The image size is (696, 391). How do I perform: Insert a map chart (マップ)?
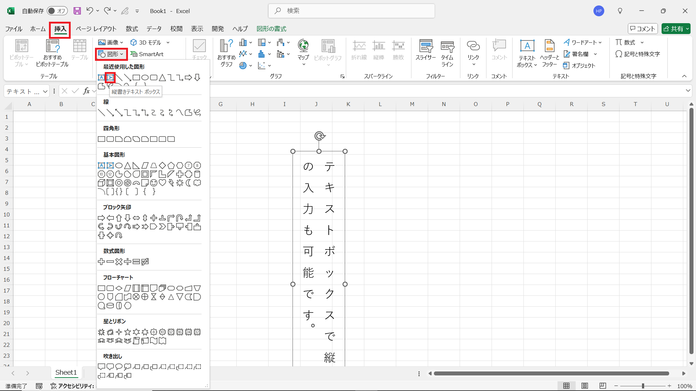coord(303,53)
